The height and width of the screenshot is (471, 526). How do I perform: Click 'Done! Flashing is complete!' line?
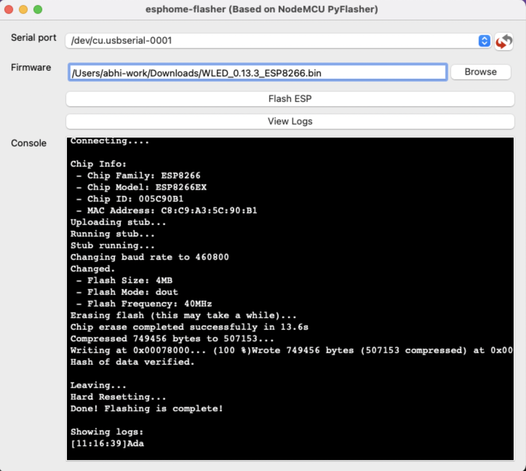click(147, 408)
